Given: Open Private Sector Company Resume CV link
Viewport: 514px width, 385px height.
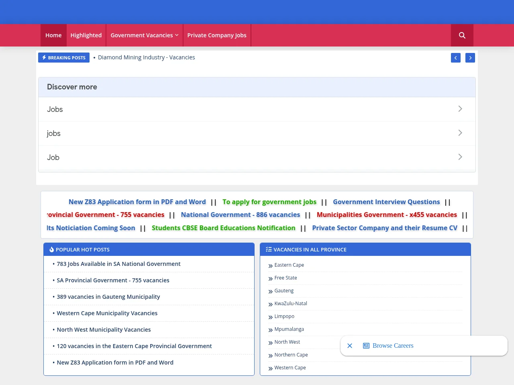Looking at the screenshot, I should (x=385, y=228).
